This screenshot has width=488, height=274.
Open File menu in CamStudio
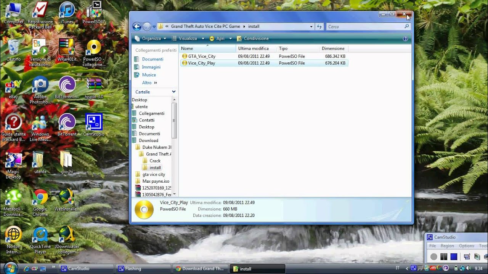coord(433,246)
